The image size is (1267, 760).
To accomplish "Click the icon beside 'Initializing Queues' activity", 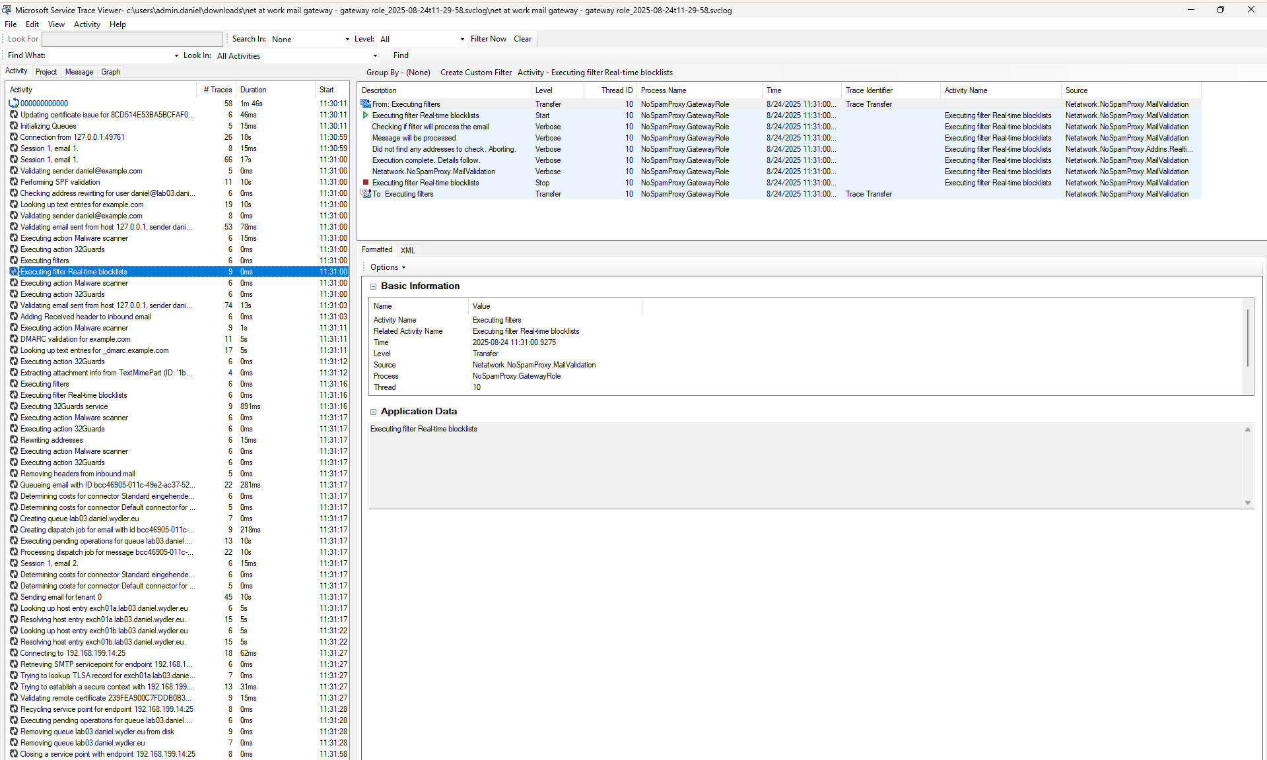I will tap(14, 126).
